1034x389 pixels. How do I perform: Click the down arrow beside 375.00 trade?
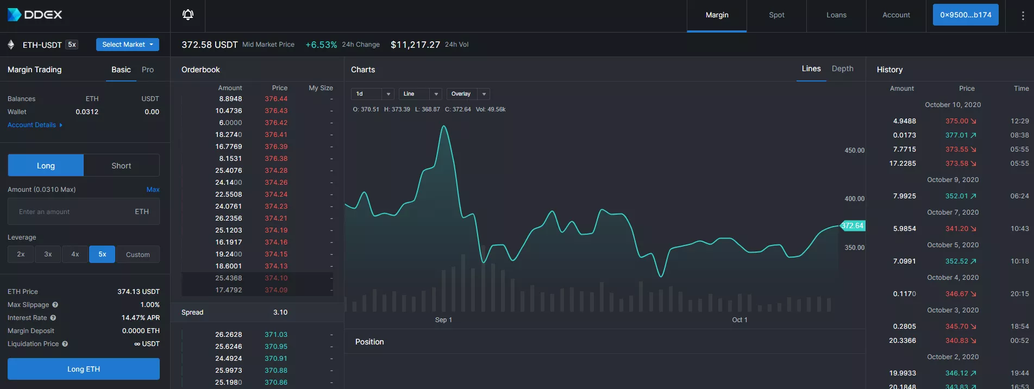(x=973, y=121)
